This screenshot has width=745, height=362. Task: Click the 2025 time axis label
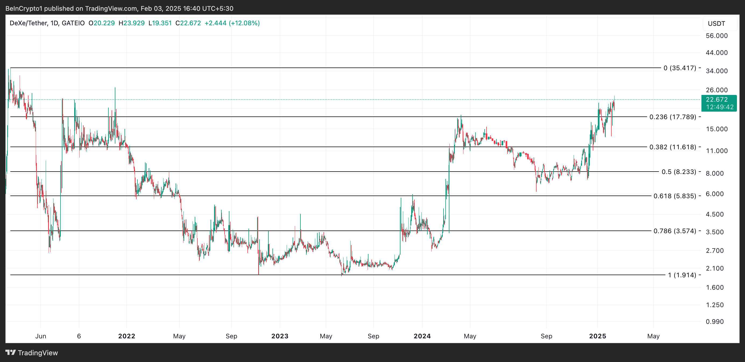(598, 336)
